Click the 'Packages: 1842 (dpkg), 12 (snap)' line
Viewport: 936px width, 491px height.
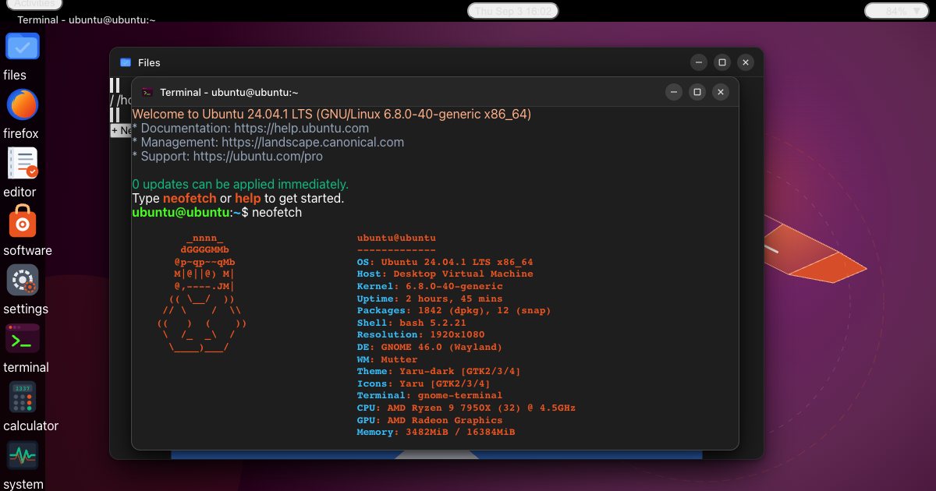coord(454,311)
